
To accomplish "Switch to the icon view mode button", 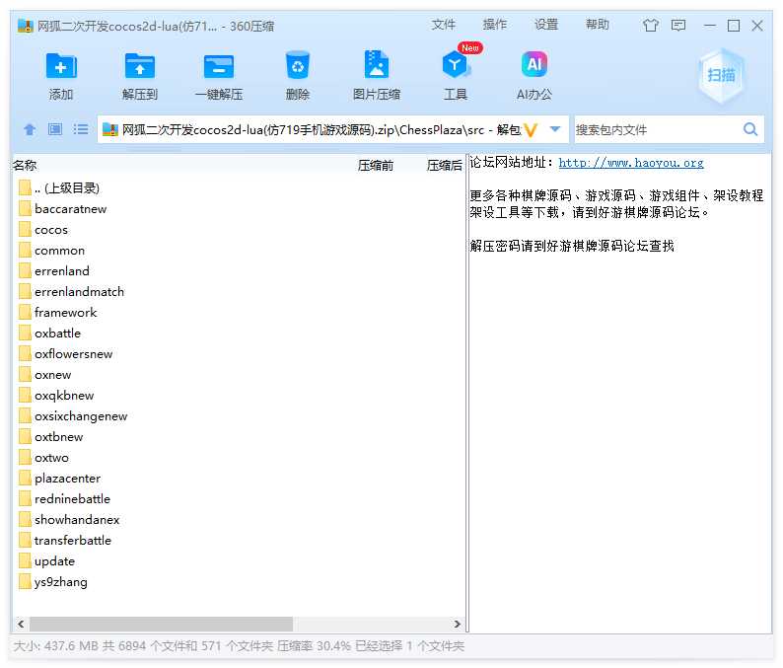I will tap(55, 129).
